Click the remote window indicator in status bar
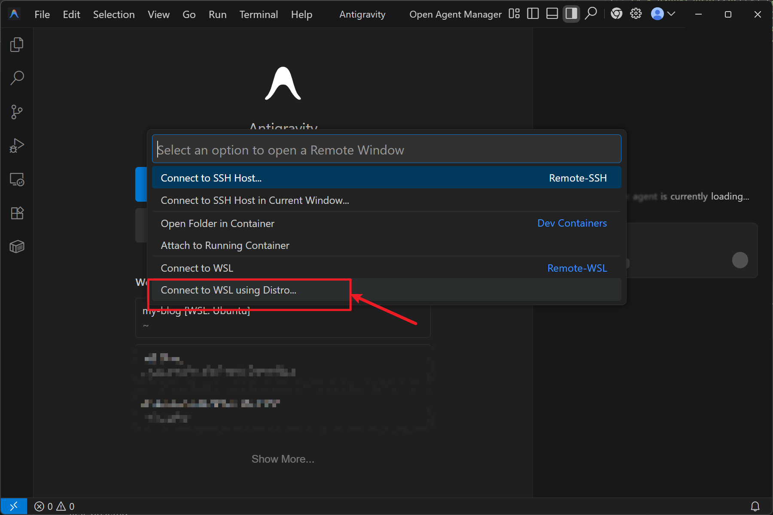The height and width of the screenshot is (515, 773). 14,506
